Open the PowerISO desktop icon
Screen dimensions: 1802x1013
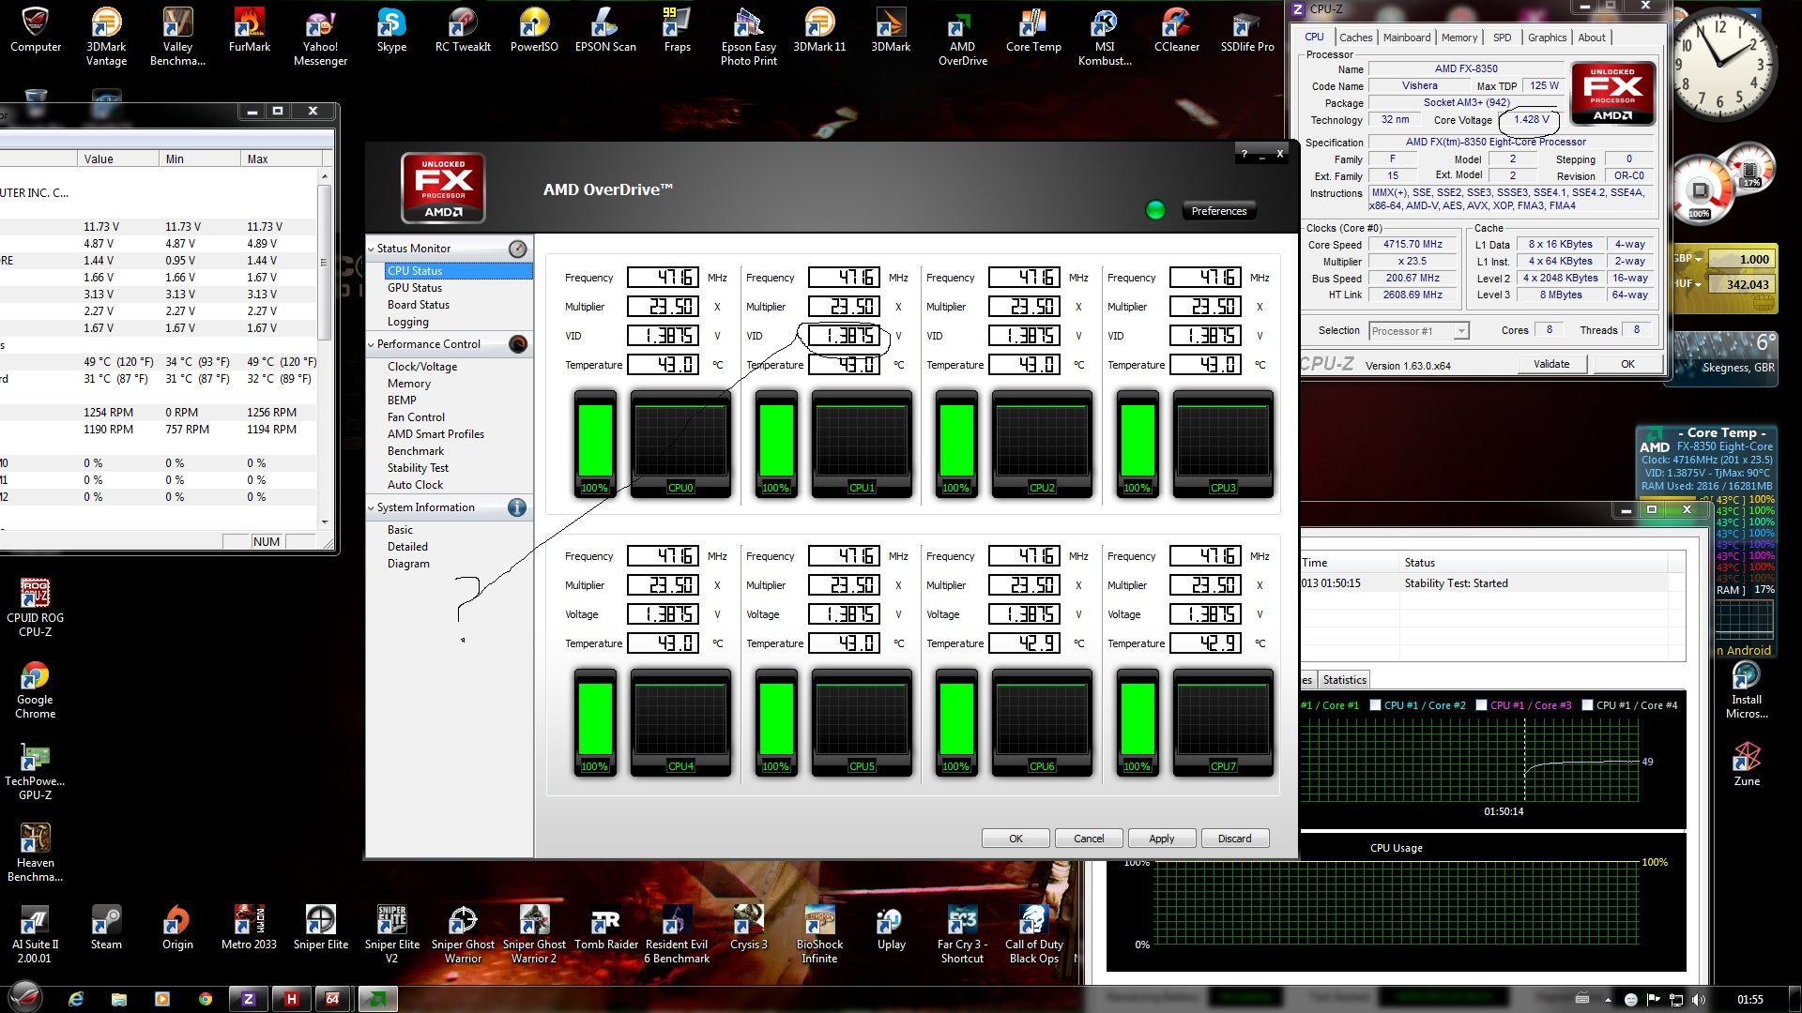[534, 30]
